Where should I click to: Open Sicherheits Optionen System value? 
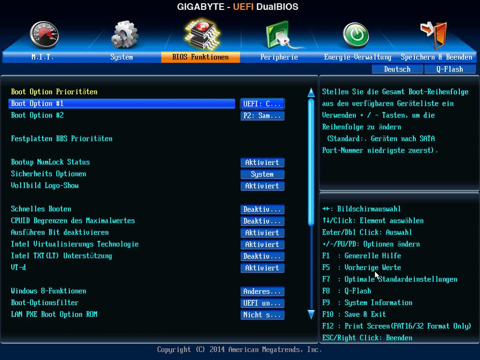262,174
